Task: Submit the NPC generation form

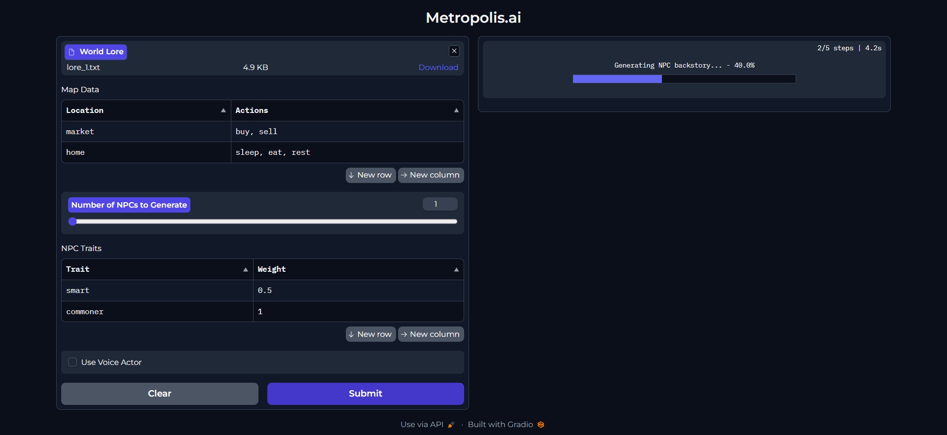Action: [x=365, y=394]
